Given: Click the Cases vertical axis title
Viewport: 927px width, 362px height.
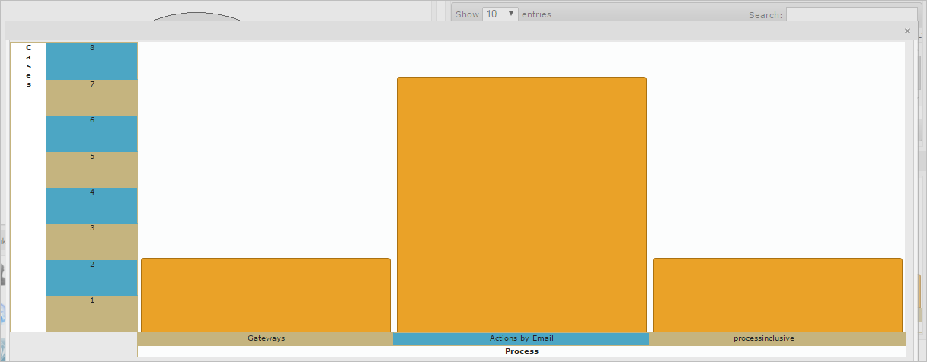Looking at the screenshot, I should pos(29,66).
